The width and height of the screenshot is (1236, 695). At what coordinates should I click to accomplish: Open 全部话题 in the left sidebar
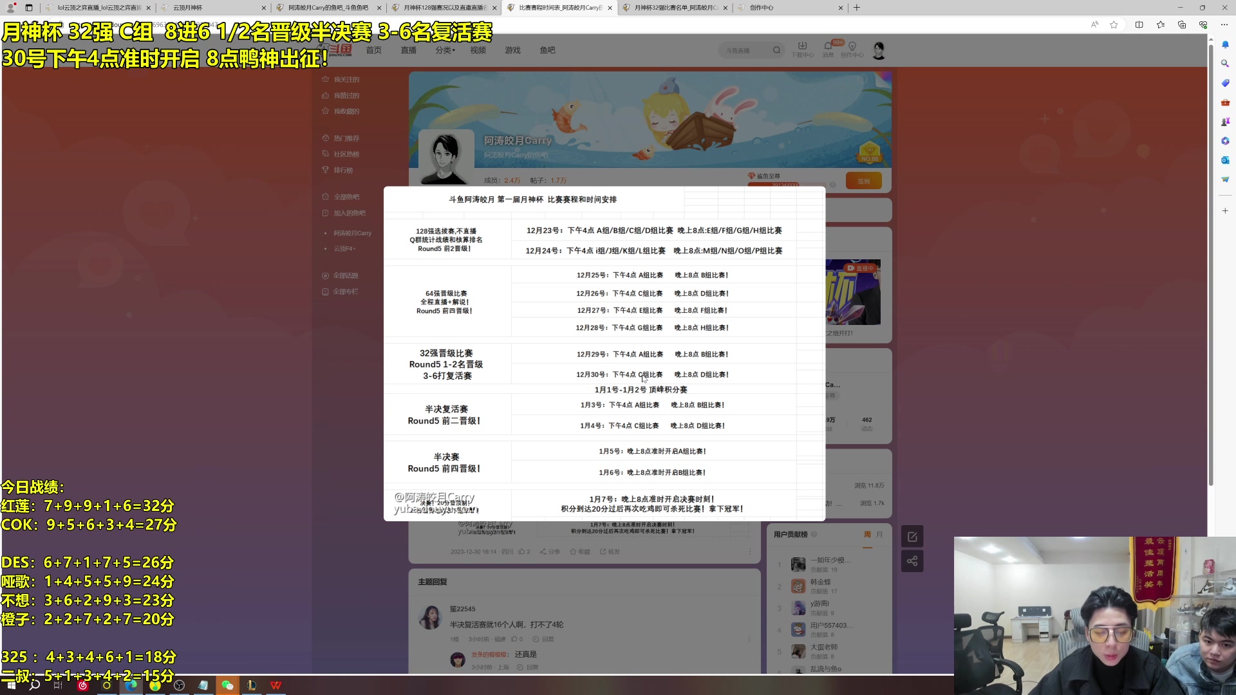point(340,275)
